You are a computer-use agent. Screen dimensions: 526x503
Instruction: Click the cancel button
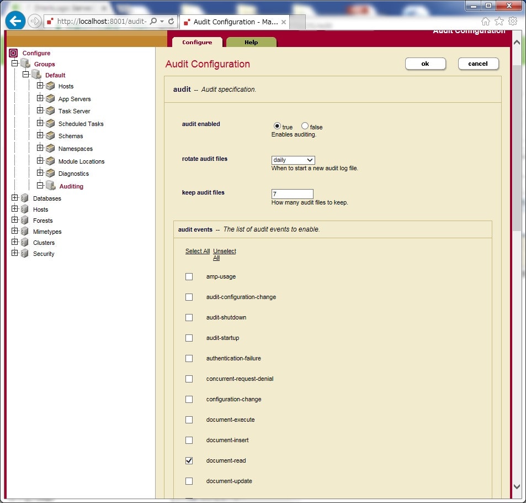(x=478, y=64)
